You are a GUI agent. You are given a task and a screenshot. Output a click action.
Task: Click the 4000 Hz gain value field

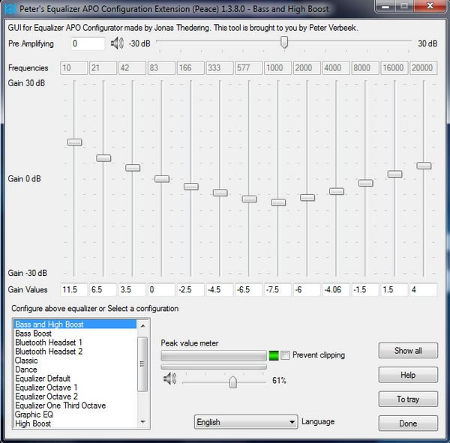(x=336, y=289)
